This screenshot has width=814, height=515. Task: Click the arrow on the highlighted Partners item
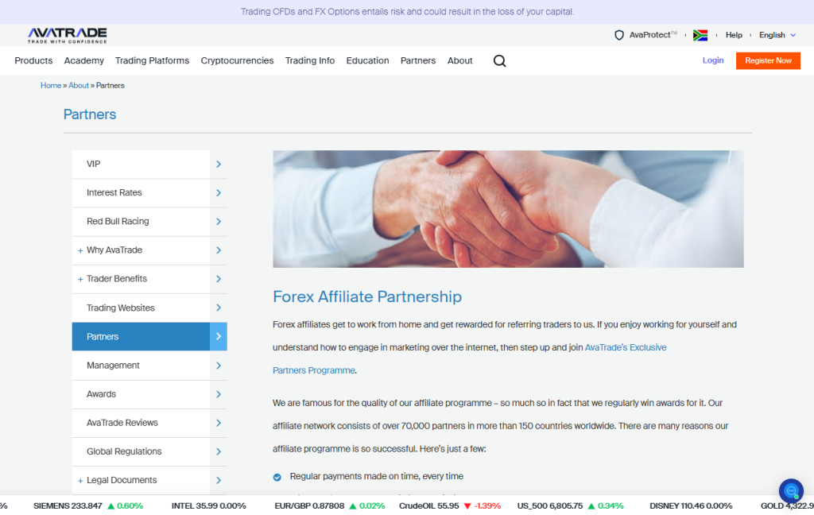[218, 336]
